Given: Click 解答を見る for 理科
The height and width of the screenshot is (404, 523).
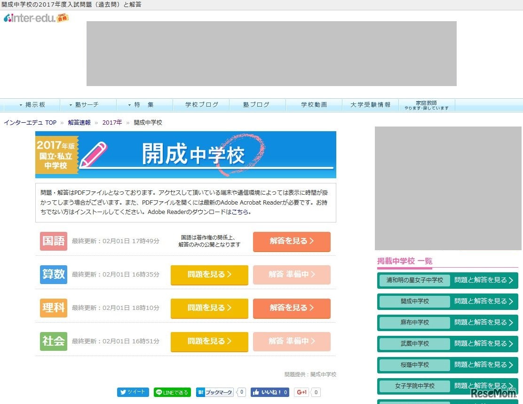Looking at the screenshot, I should [x=292, y=308].
